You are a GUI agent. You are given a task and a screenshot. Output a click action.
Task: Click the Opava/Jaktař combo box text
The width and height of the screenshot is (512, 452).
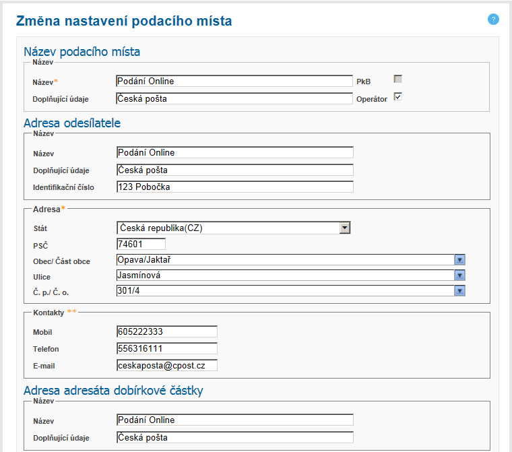284,260
